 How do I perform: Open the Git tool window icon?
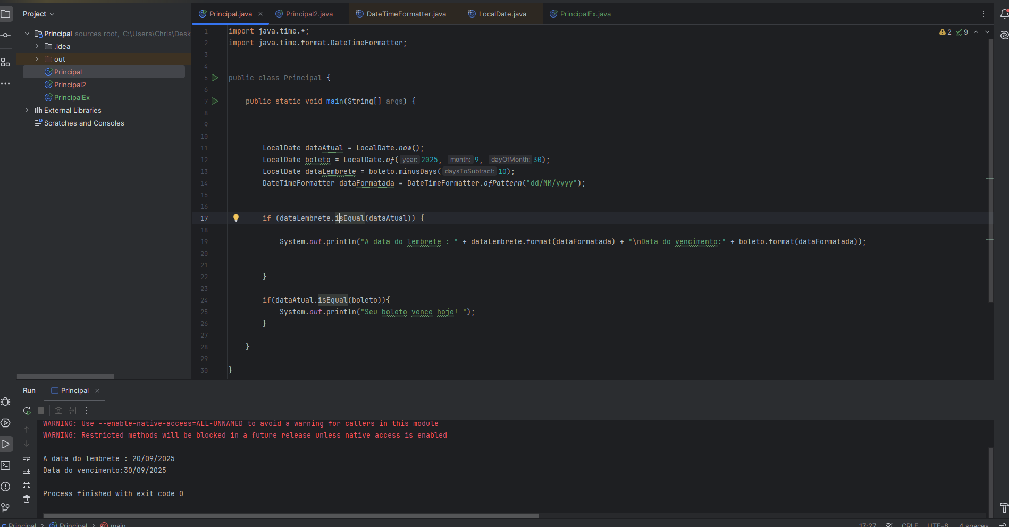pos(5,508)
